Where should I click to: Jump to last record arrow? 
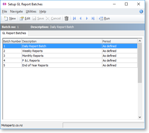tap(93, 18)
